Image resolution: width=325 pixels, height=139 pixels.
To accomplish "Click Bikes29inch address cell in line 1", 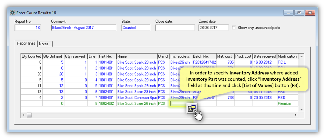I will point(181,62).
